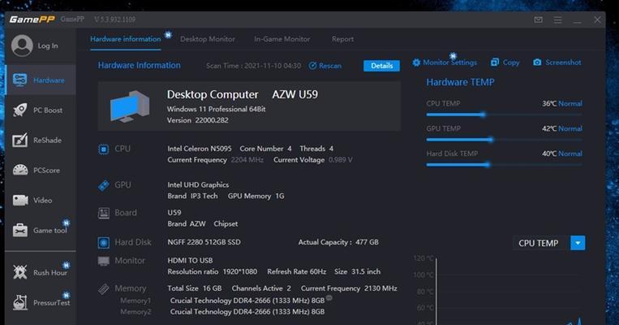Click the GamePP logo
This screenshot has width=619, height=325.
(32, 19)
